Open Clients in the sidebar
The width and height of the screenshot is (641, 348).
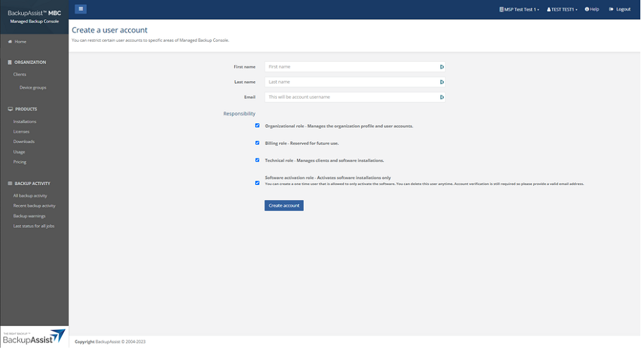[x=20, y=75]
